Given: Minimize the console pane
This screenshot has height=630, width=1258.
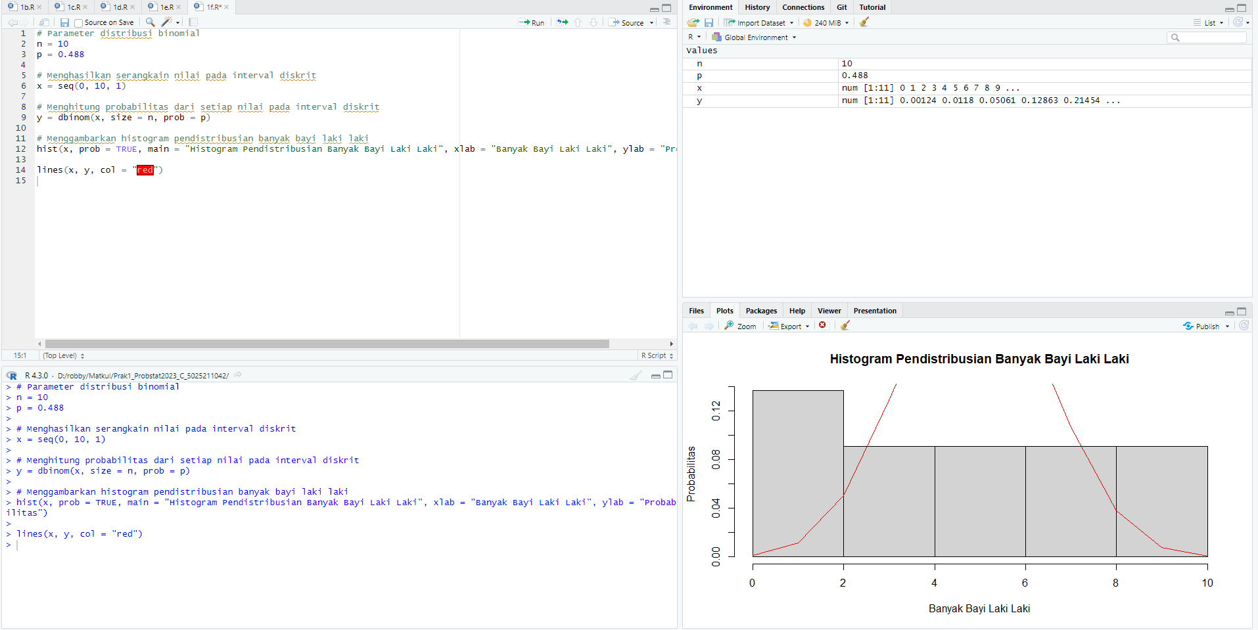Looking at the screenshot, I should (655, 375).
